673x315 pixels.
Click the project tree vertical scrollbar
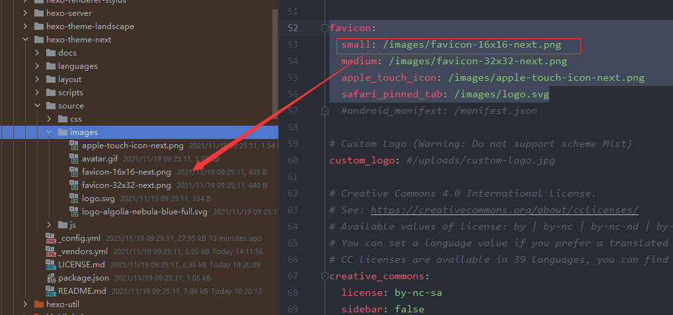click(x=275, y=66)
